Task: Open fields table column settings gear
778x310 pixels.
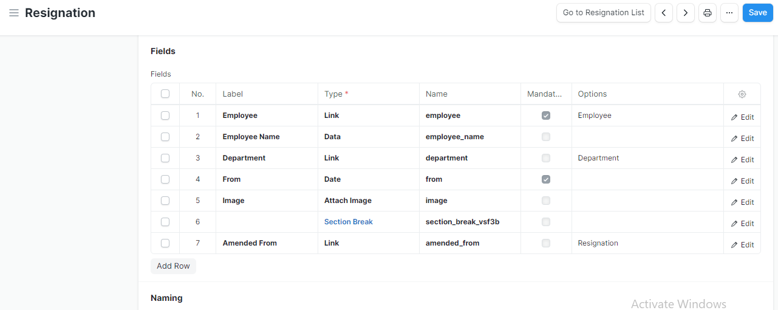Action: pos(742,94)
